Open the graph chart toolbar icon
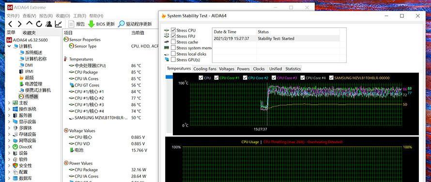Image resolution: width=431 pixels, height=182 pixels. 58,24
